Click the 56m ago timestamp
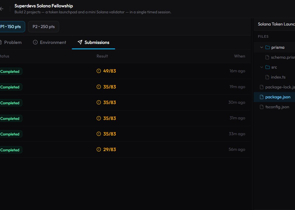 pos(237,149)
